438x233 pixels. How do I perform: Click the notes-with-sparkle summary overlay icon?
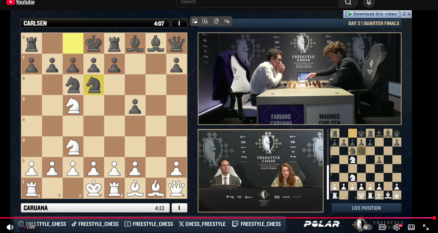point(216,21)
